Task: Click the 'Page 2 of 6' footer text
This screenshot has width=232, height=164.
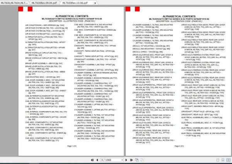Action: click(179, 146)
